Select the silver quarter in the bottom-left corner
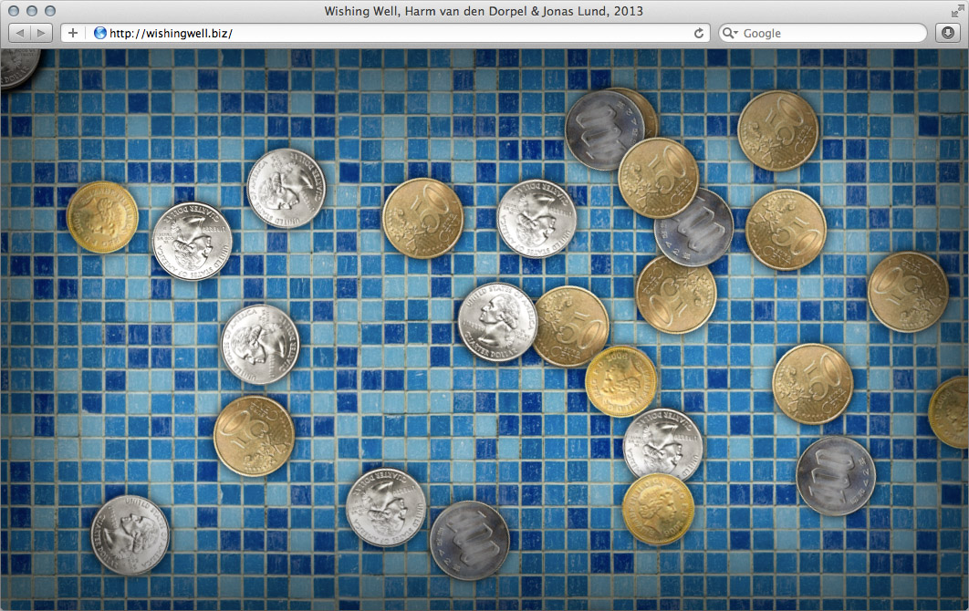This screenshot has width=969, height=611. click(130, 534)
